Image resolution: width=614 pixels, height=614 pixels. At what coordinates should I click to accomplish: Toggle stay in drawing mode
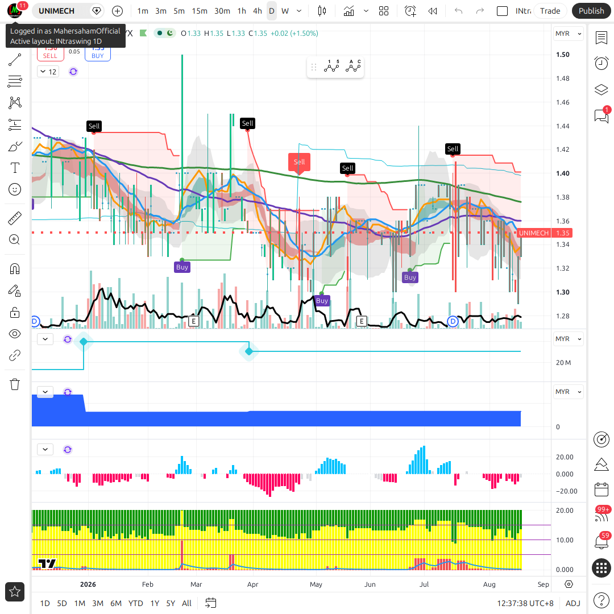(x=14, y=291)
